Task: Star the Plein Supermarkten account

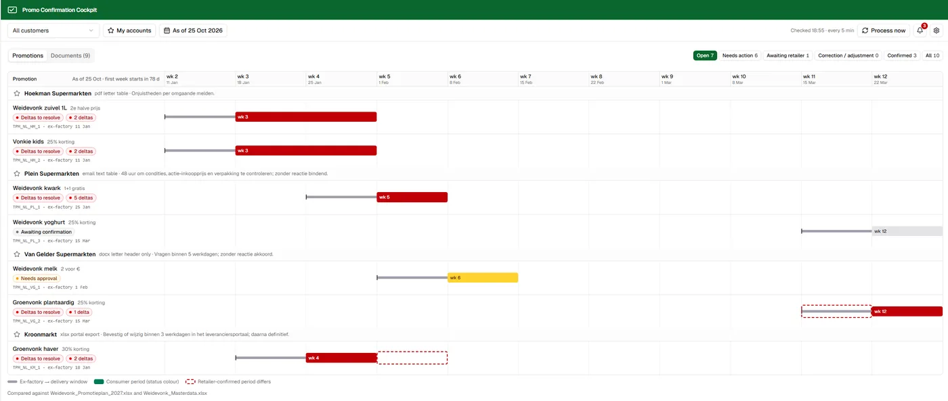Action: click(17, 174)
